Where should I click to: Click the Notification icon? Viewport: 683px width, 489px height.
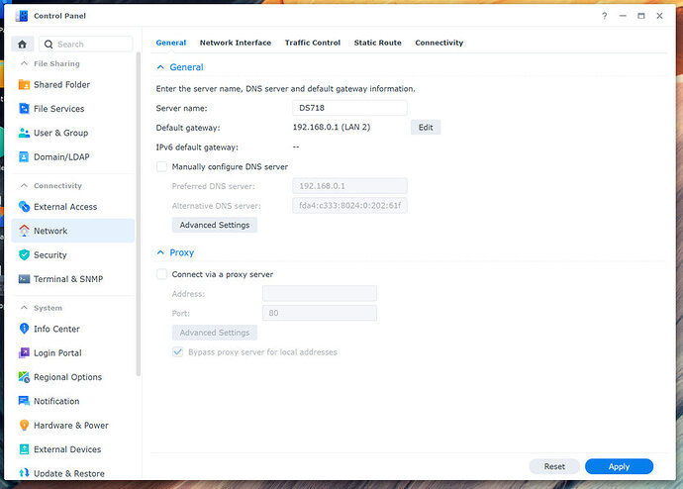point(25,401)
